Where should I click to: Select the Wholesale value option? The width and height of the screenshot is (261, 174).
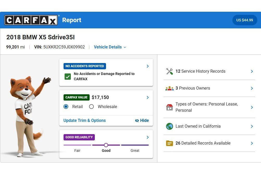[x=91, y=107]
